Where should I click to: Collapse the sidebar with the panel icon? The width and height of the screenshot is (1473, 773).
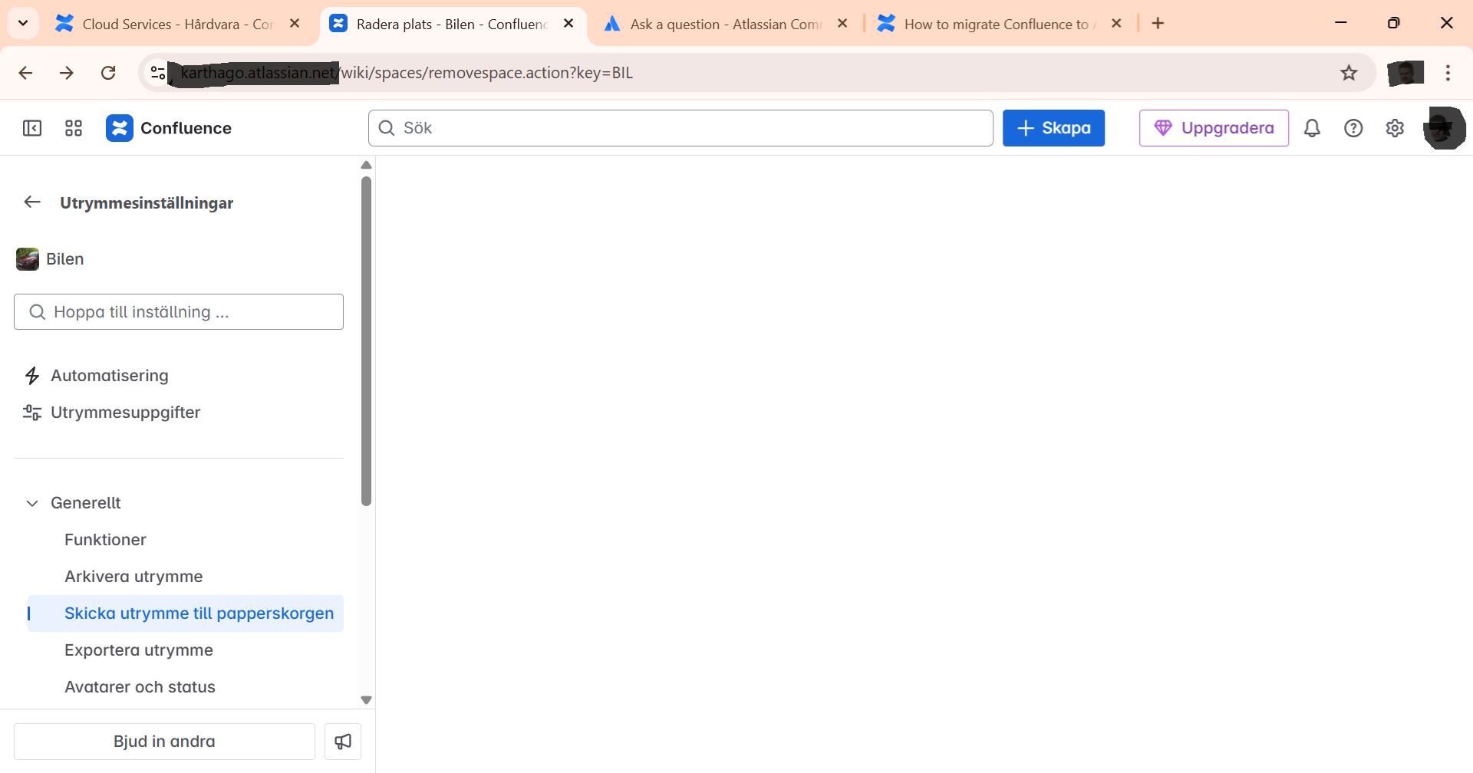(32, 128)
